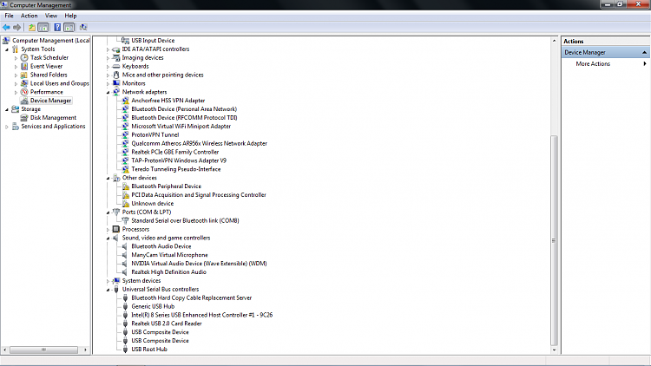
Task: Click the Forward arrow toolbar icon
Action: [x=17, y=28]
